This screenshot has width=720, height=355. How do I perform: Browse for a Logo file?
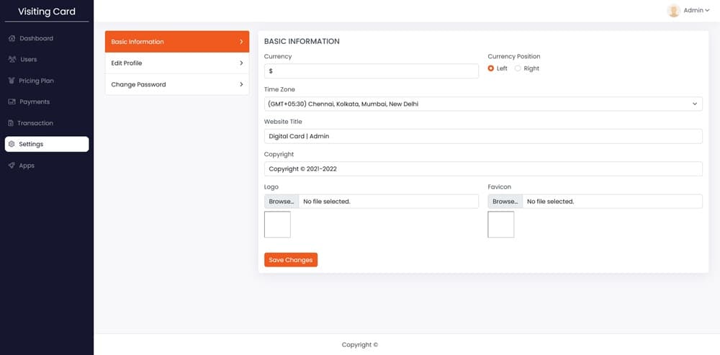click(x=281, y=202)
